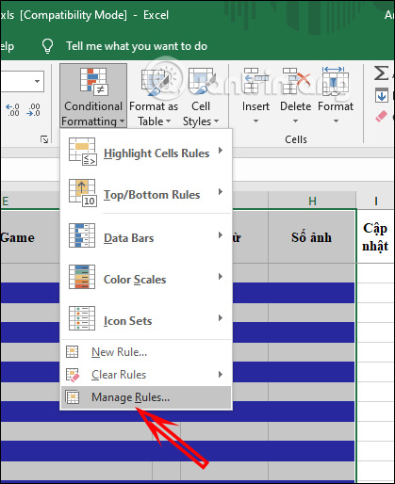Open the Icon Sets submenu
Image resolution: width=395 pixels, height=484 pixels.
146,320
